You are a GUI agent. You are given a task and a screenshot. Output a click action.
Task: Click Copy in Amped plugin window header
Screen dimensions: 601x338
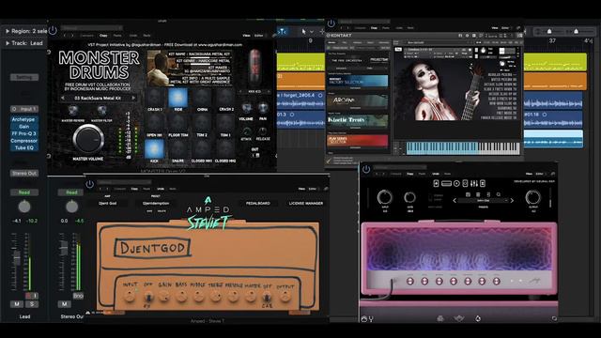click(134, 189)
